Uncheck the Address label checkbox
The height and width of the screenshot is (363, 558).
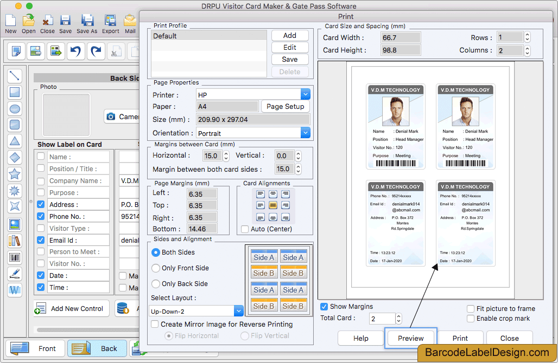click(x=41, y=204)
